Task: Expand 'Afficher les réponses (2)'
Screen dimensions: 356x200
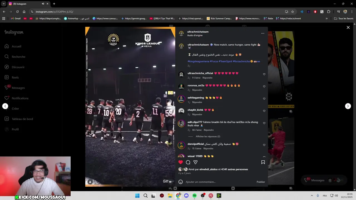Action: tap(208, 136)
